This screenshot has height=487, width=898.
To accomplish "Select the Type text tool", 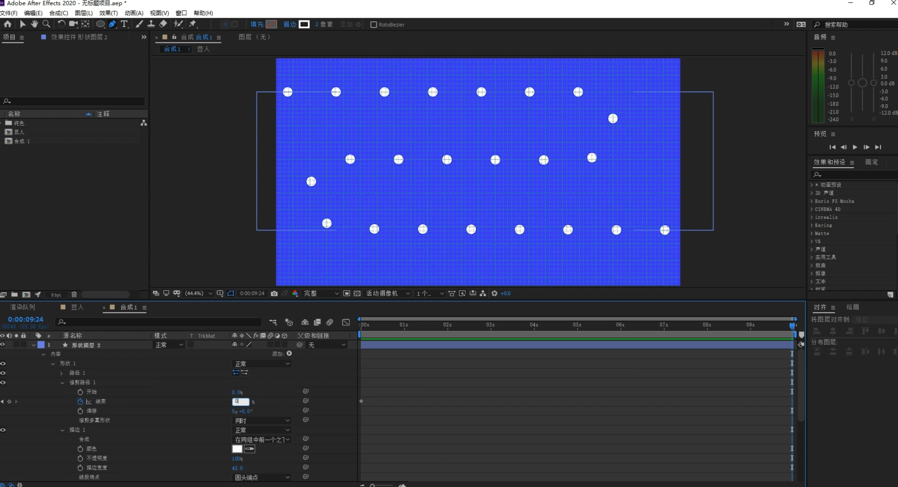I will tap(124, 24).
